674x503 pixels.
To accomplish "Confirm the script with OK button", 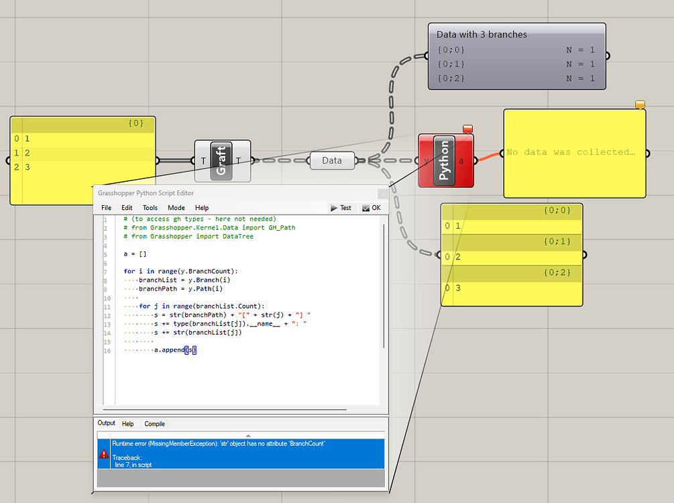I will point(371,208).
